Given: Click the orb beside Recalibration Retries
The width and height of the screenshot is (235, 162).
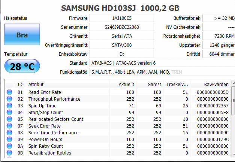Looking at the screenshot, I should 9,153.
